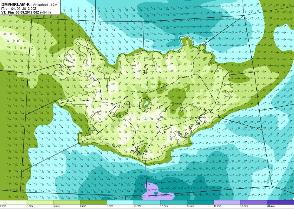The height and width of the screenshot is (209, 294).
Task: Click the 14–16 m/s dark teal legend swatch
Action: tap(200, 203)
